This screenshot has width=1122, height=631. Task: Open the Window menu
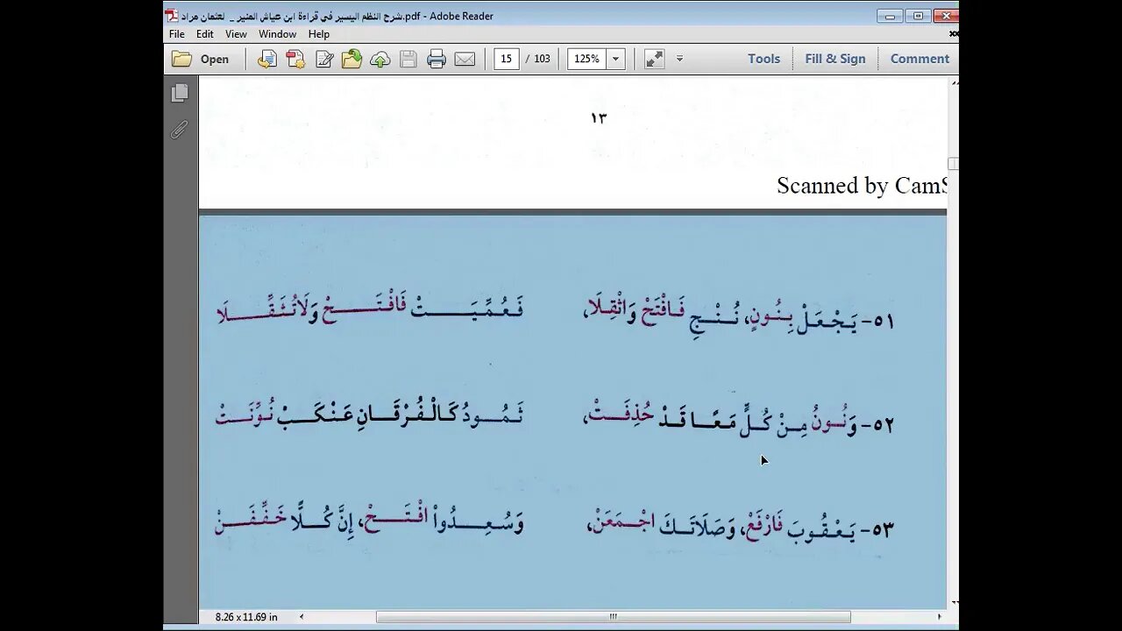point(277,34)
